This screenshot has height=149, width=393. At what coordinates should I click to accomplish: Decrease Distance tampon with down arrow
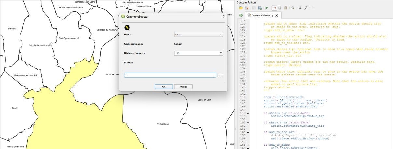(x=221, y=54)
